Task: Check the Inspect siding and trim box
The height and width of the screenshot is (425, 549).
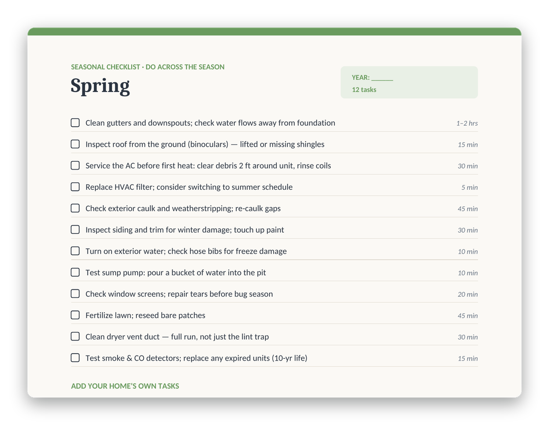Action: [75, 229]
